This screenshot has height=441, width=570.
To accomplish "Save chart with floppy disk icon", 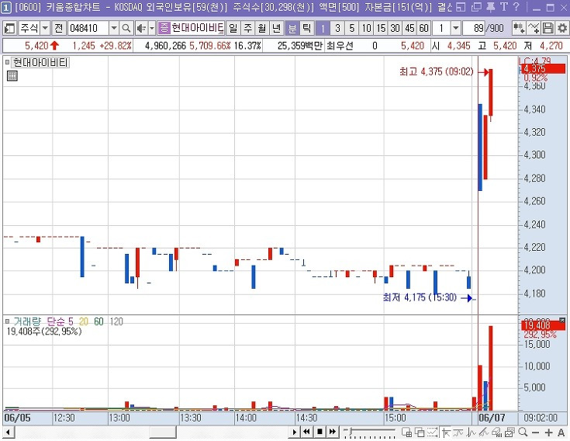I will tap(548, 28).
